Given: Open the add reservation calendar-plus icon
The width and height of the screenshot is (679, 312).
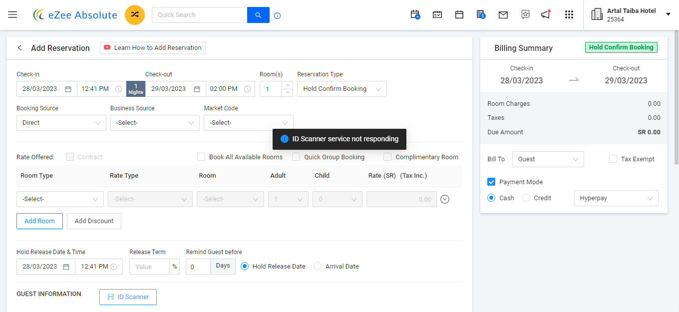Looking at the screenshot, I should 415,15.
